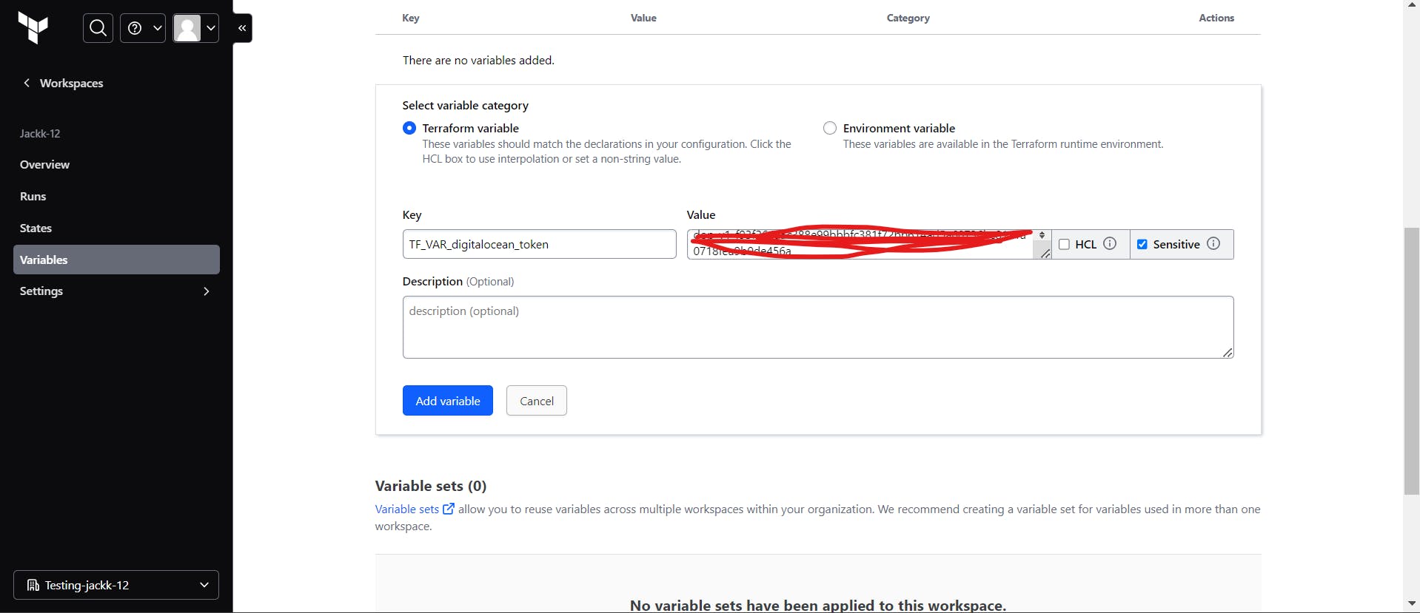Click the Terraform logo icon
The width and height of the screenshot is (1420, 613).
33,28
